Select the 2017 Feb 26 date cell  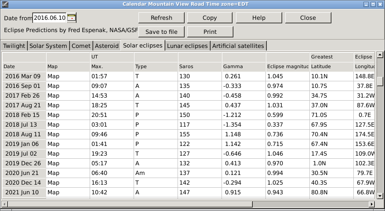[24, 96]
